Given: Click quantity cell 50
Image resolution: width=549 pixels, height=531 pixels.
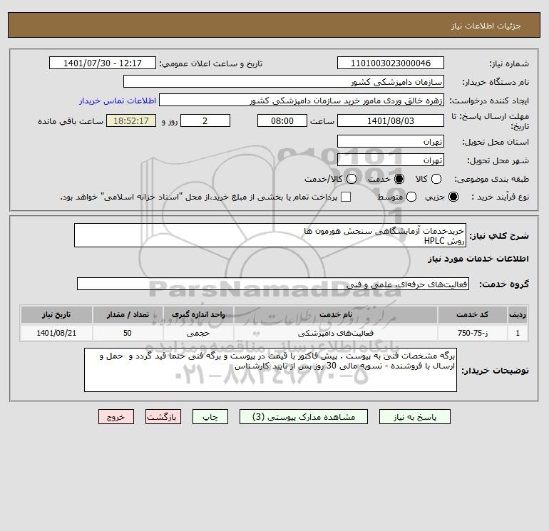Looking at the screenshot, I should pyautogui.click(x=128, y=333).
